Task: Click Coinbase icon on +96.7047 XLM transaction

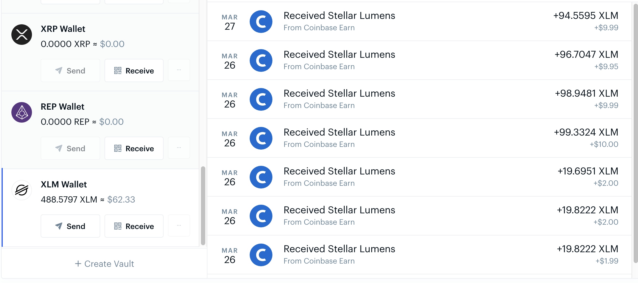Action: [x=261, y=60]
